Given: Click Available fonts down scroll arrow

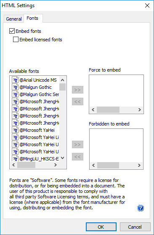Looking at the screenshot, I should [x=62, y=158].
